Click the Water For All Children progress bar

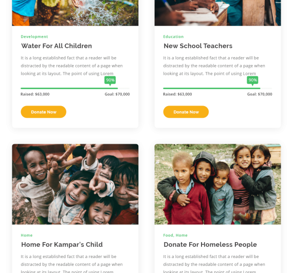point(75,88)
